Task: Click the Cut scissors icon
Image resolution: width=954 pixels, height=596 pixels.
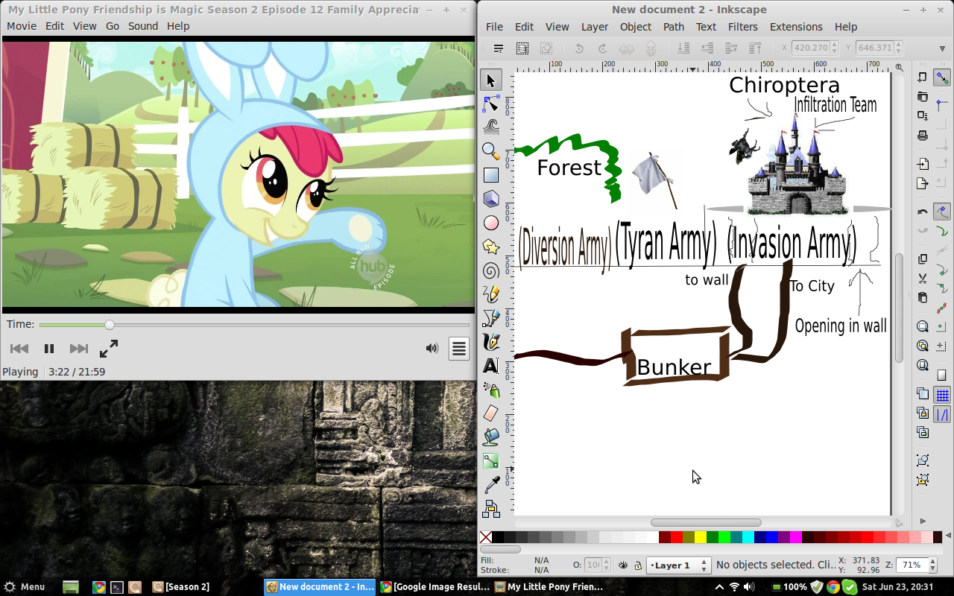Action: pyautogui.click(x=923, y=279)
